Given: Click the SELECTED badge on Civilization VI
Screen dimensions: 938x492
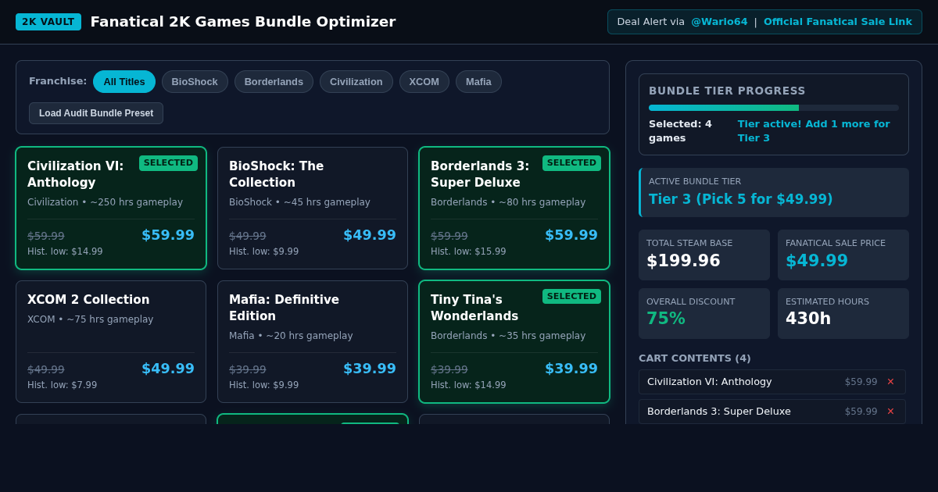Looking at the screenshot, I should (168, 163).
